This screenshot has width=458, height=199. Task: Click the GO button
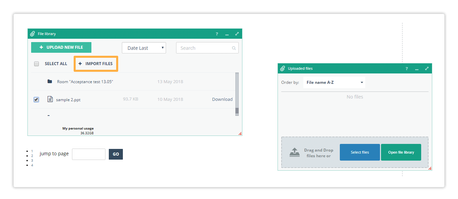point(116,154)
